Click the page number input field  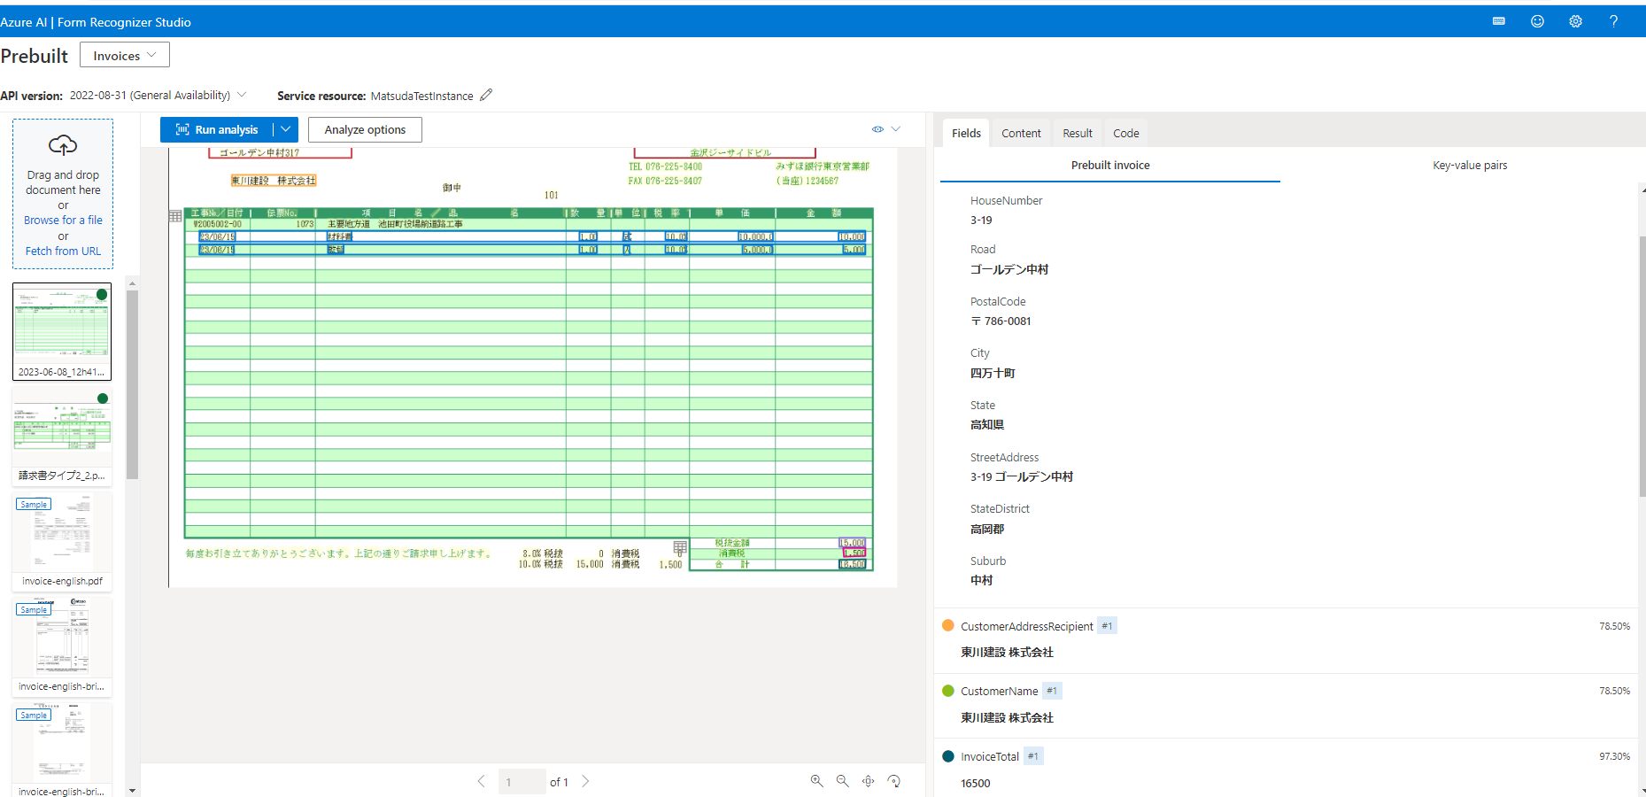[522, 782]
